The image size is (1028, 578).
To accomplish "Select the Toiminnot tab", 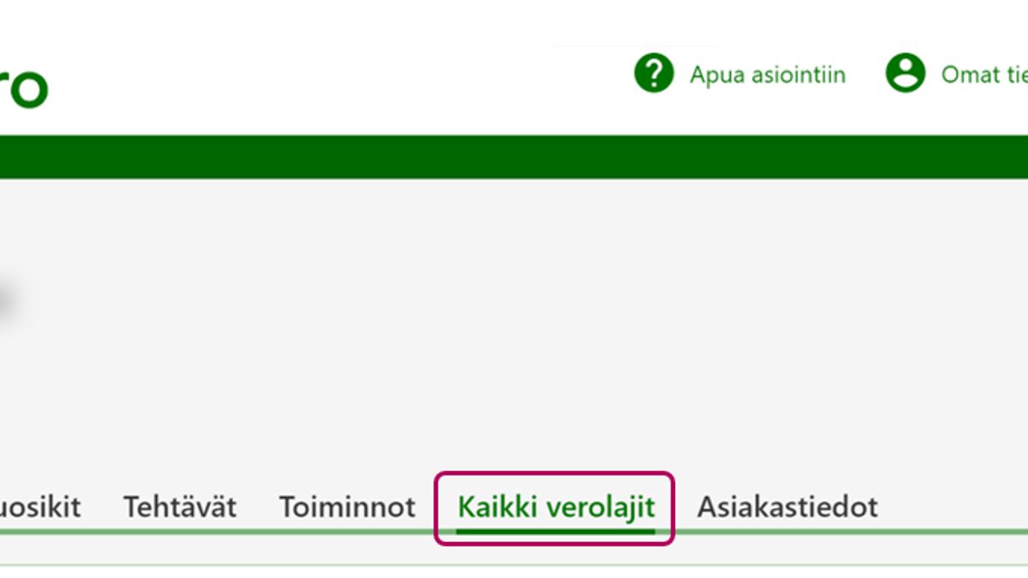I will click(x=347, y=507).
